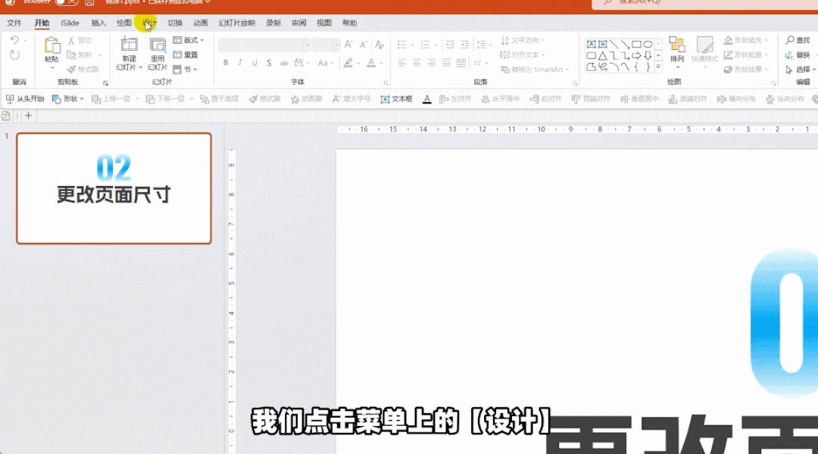
Task: Toggle underline formatting U
Action: coord(254,63)
